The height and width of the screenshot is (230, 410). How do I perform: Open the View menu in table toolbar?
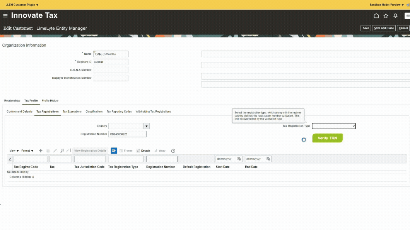pyautogui.click(x=14, y=151)
